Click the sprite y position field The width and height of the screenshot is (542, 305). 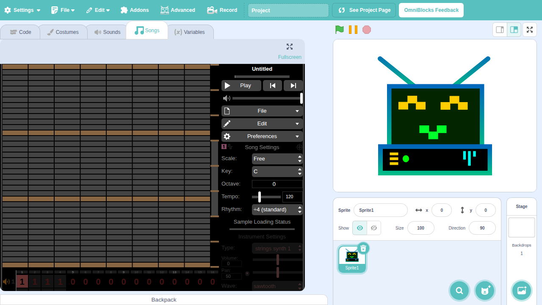click(x=486, y=210)
